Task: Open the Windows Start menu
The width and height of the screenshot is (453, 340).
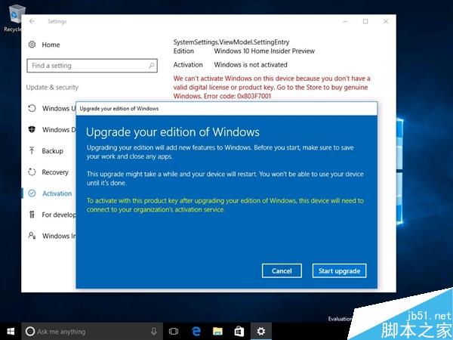Action: [11, 332]
